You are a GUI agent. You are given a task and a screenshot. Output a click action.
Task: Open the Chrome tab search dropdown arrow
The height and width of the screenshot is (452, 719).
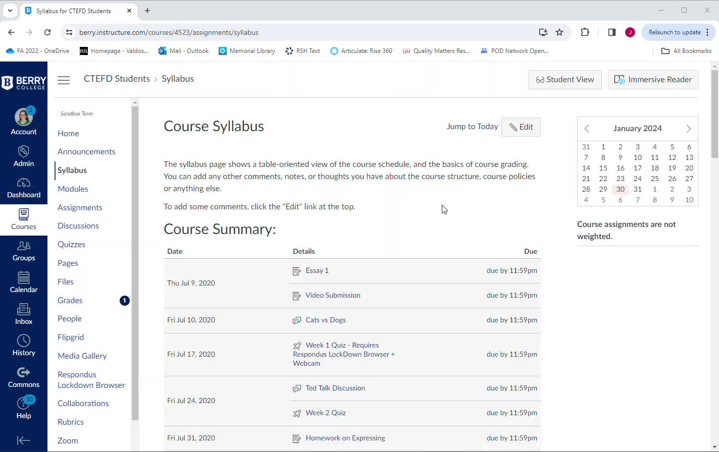point(10,10)
